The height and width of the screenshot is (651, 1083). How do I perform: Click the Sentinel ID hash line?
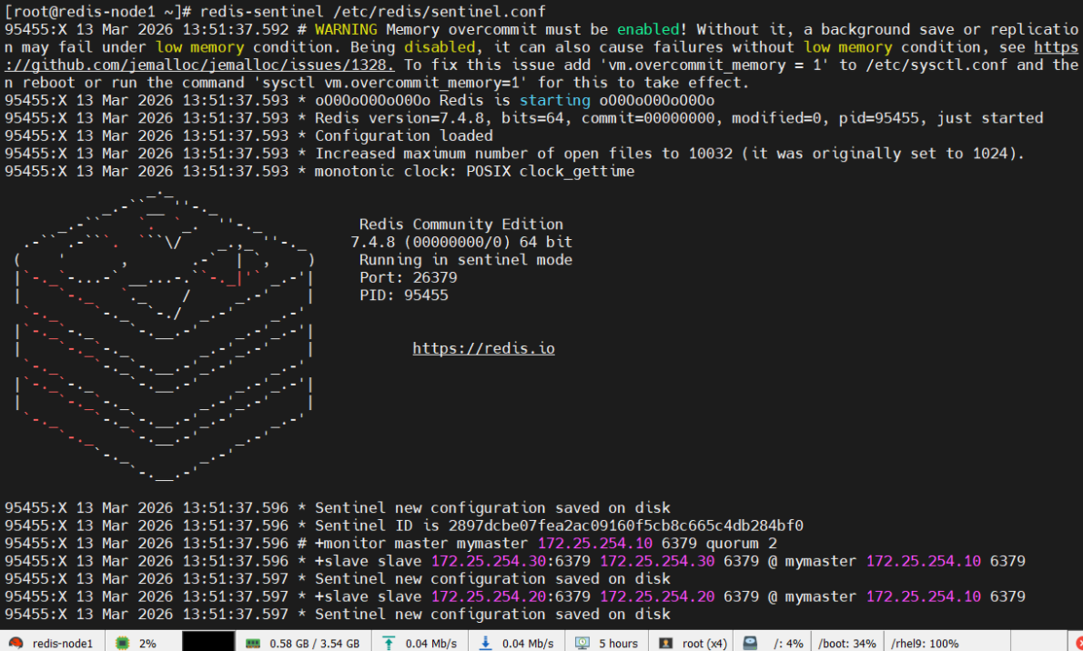tap(404, 526)
